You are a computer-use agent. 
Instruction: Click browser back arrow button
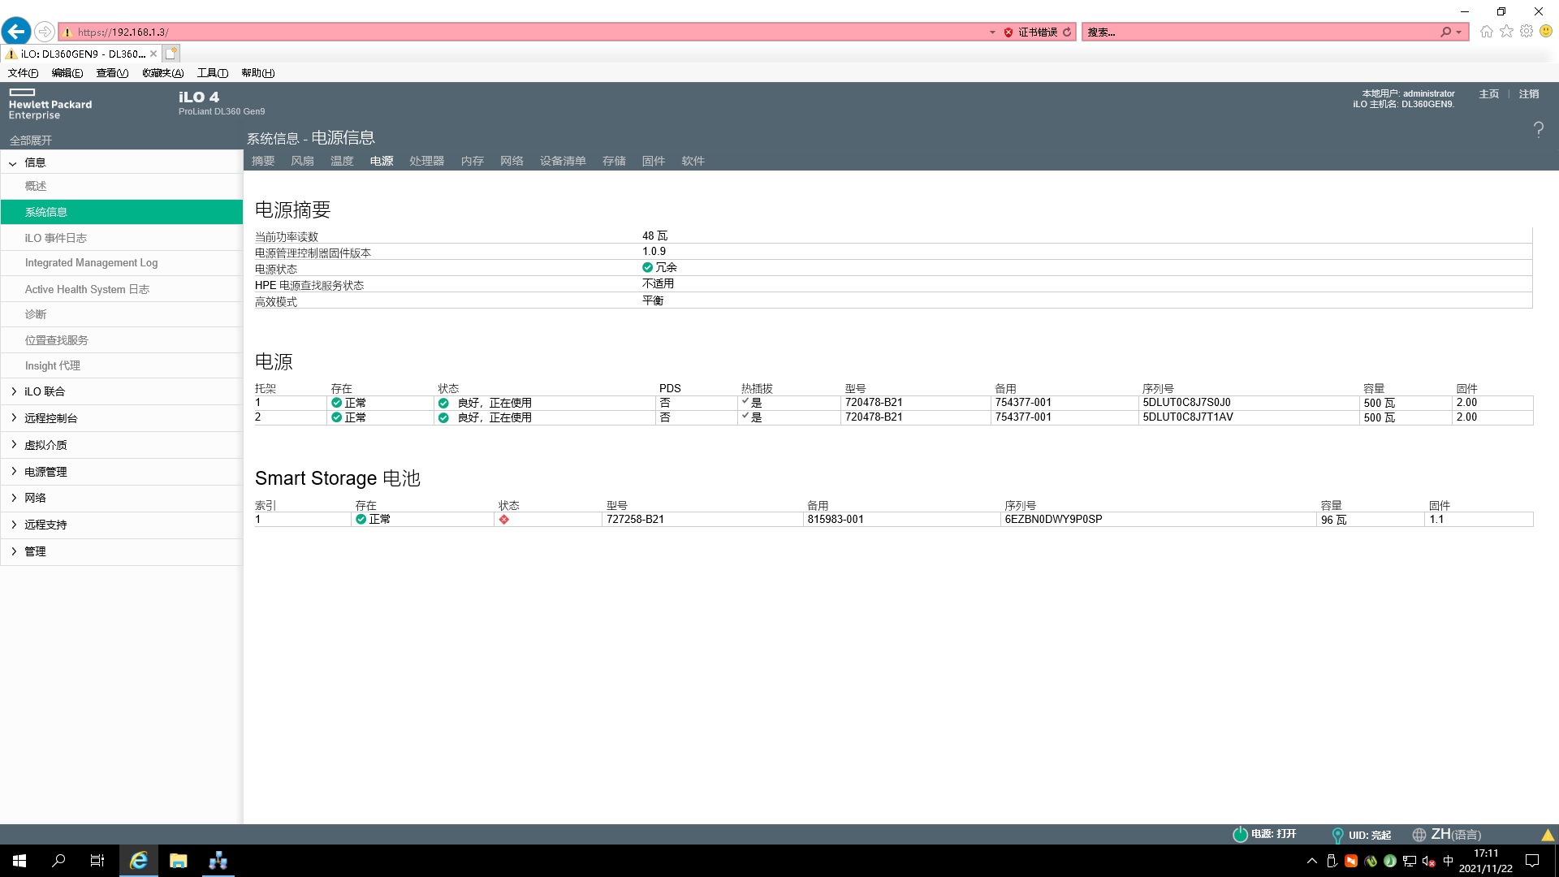coord(16,32)
